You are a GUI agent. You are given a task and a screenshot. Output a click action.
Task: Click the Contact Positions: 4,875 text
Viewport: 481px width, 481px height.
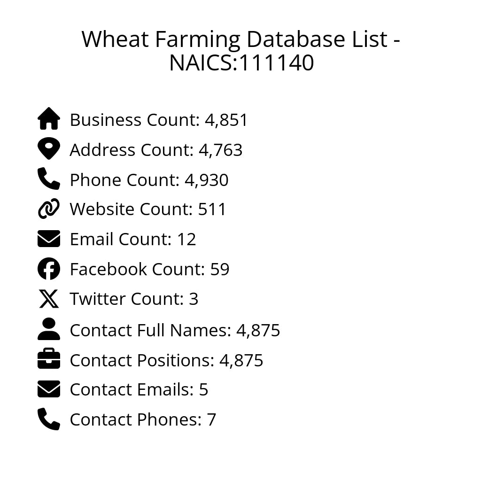pyautogui.click(x=166, y=361)
